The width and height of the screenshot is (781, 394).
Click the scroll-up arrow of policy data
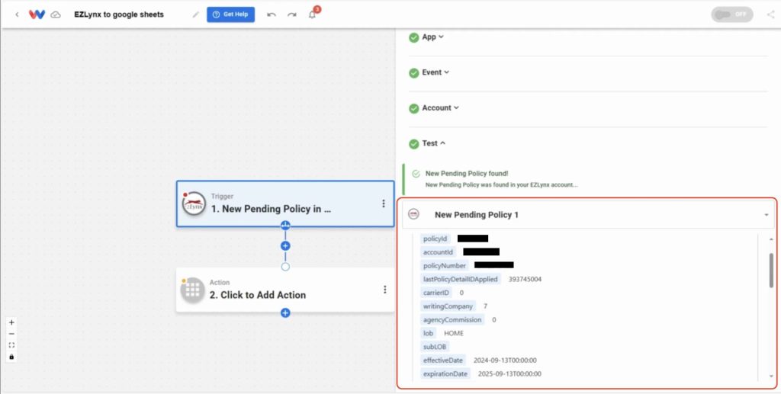click(772, 239)
